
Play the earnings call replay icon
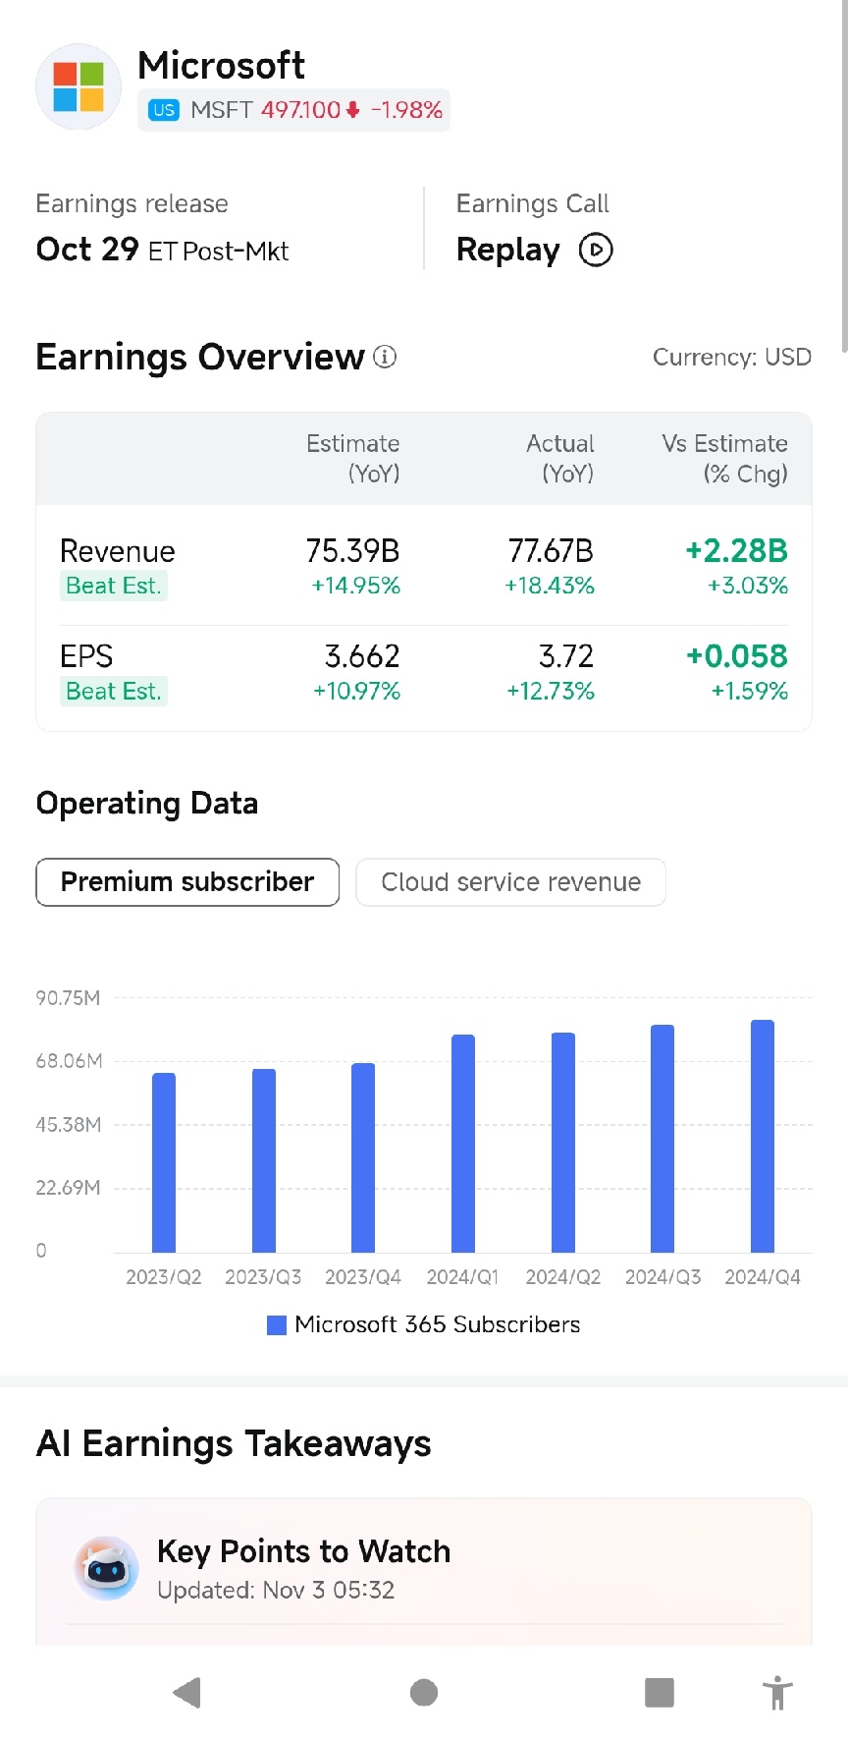[596, 251]
